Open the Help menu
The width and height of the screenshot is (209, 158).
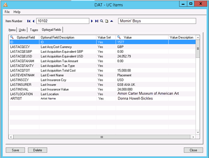[17, 12]
